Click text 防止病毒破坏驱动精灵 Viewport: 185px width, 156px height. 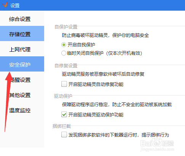(85, 35)
